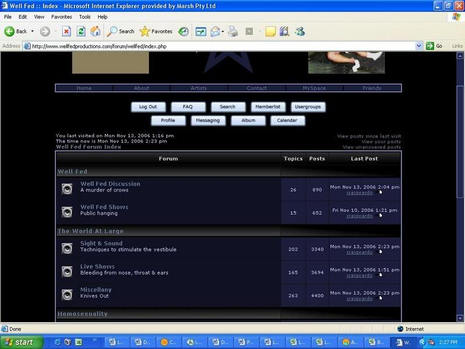The height and width of the screenshot is (349, 465).
Task: Click View your posts link
Action: [381, 141]
